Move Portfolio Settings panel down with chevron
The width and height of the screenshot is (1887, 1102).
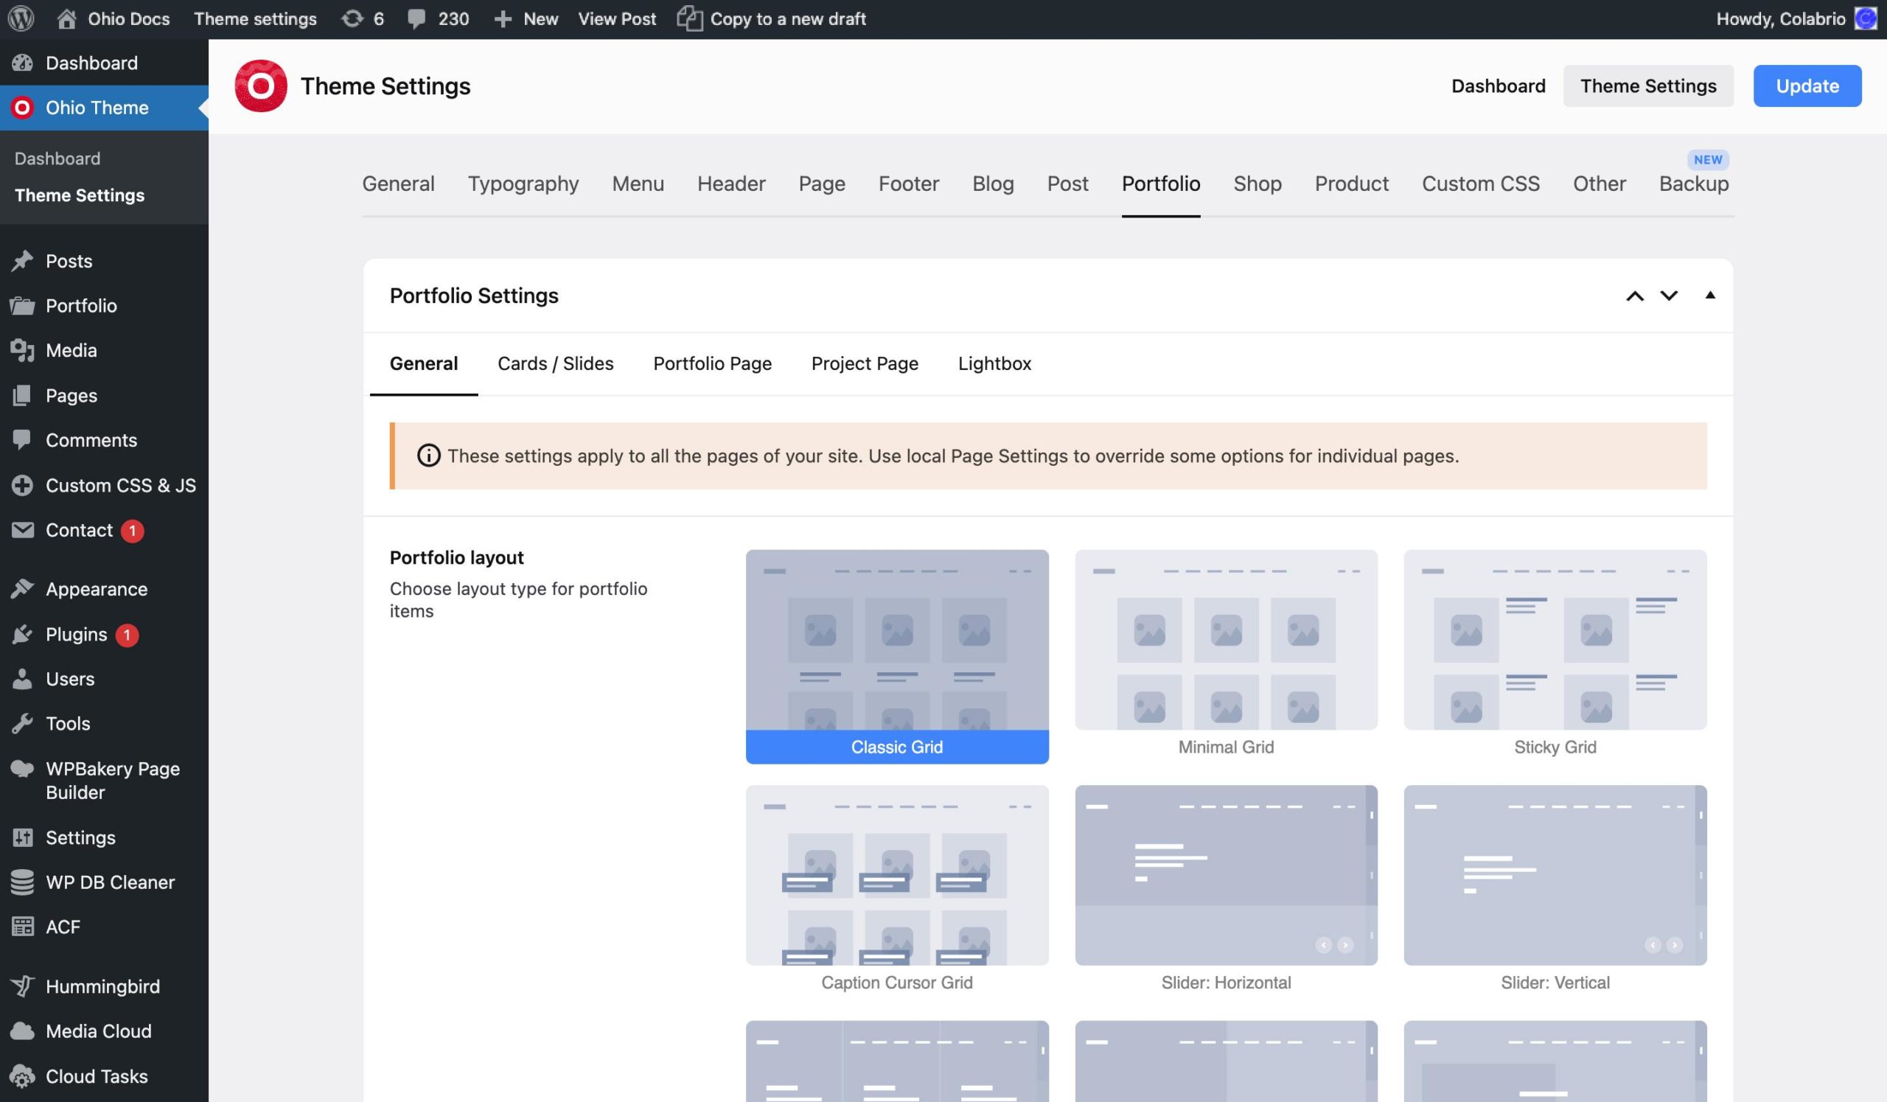click(x=1669, y=296)
